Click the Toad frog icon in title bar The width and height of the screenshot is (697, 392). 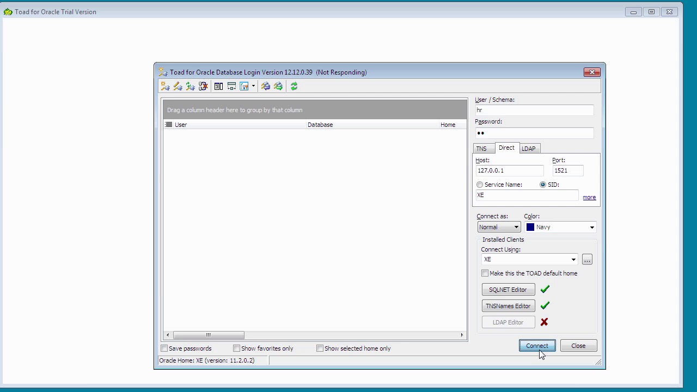(8, 11)
